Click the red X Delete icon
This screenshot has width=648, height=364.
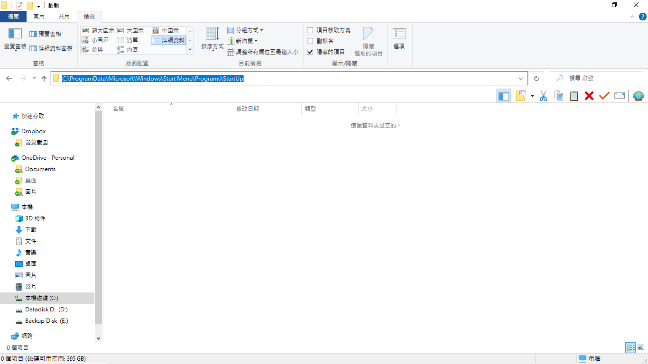coord(589,96)
